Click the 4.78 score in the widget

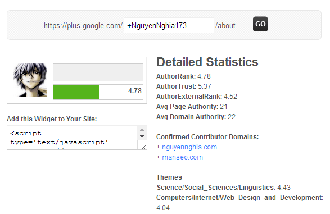(135, 91)
